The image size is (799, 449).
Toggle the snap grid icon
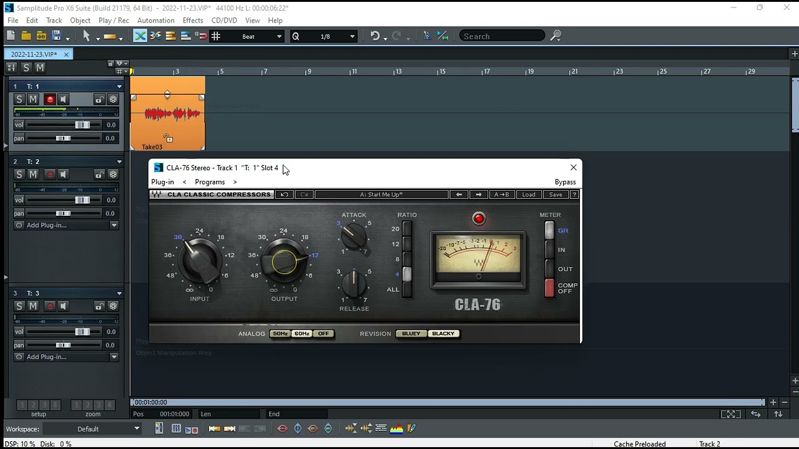[216, 36]
